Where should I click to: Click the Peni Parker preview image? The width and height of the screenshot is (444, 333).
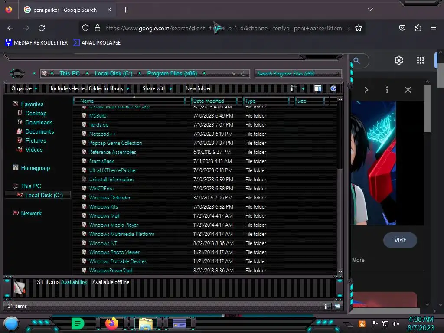373,163
